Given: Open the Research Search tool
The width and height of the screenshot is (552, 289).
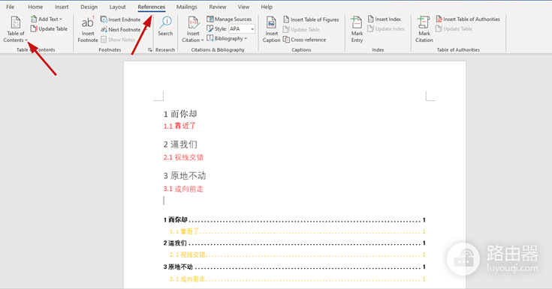Looking at the screenshot, I should pyautogui.click(x=165, y=26).
